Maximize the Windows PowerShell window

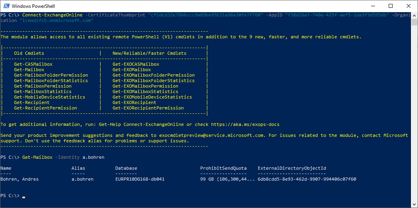pos(391,6)
